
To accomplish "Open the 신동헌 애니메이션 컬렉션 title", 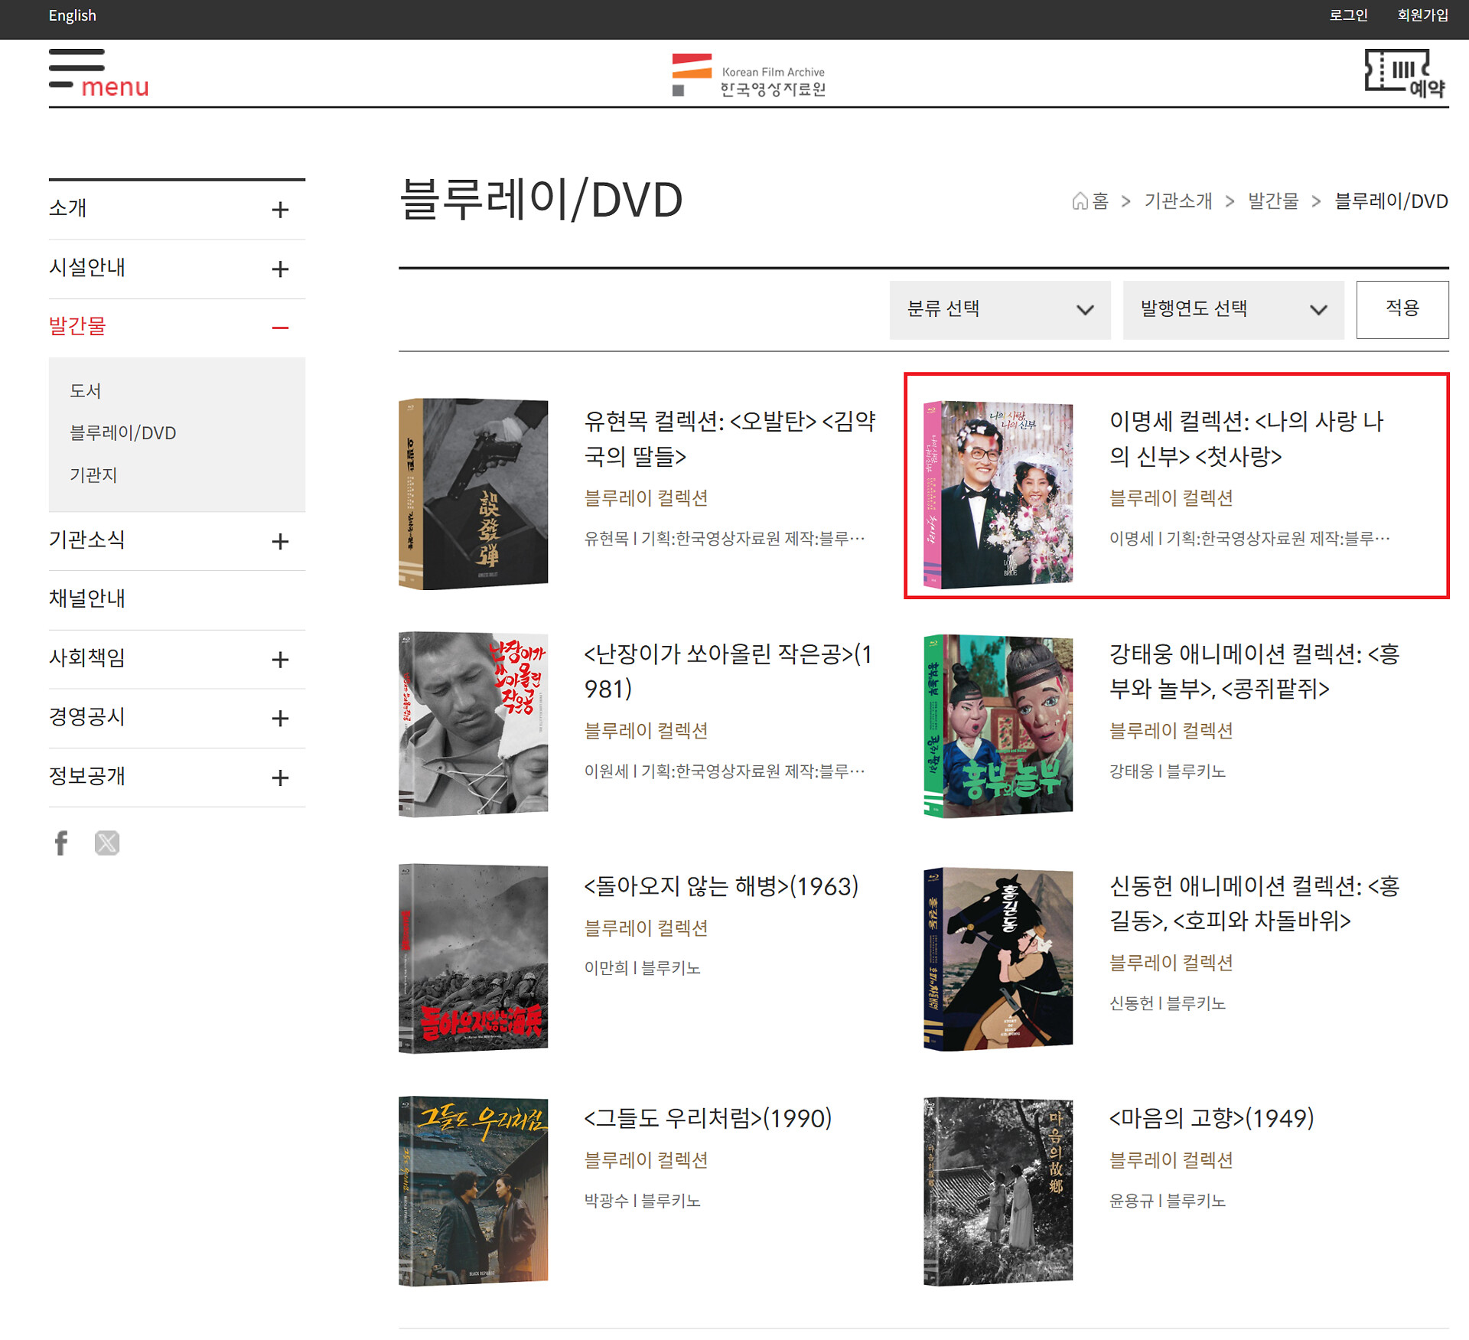I will pyautogui.click(x=1255, y=903).
